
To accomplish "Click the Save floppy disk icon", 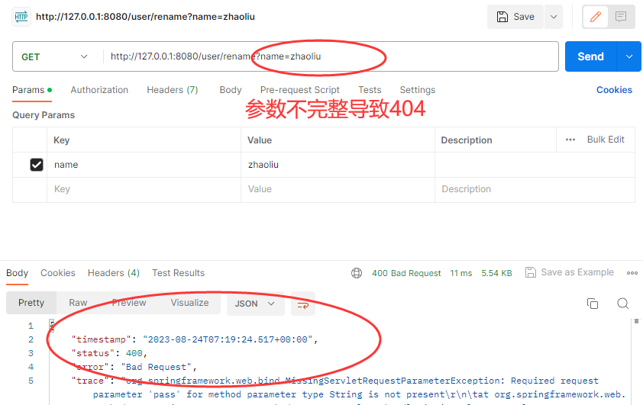I will click(502, 17).
